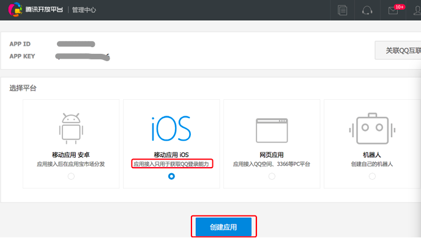
Task: Click the redacted APP KEY value
Action: pyautogui.click(x=83, y=57)
